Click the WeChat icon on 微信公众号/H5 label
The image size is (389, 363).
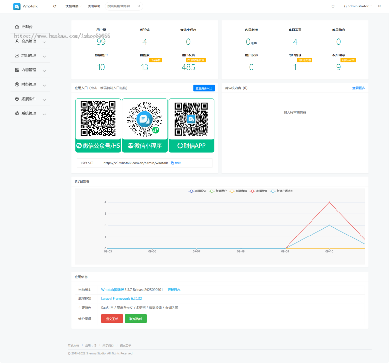pyautogui.click(x=79, y=146)
